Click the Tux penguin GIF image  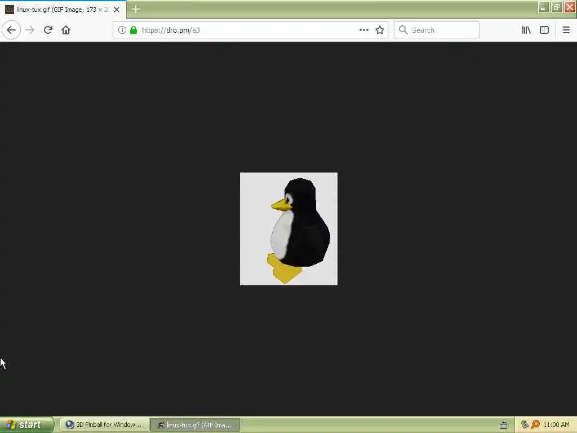coord(288,229)
